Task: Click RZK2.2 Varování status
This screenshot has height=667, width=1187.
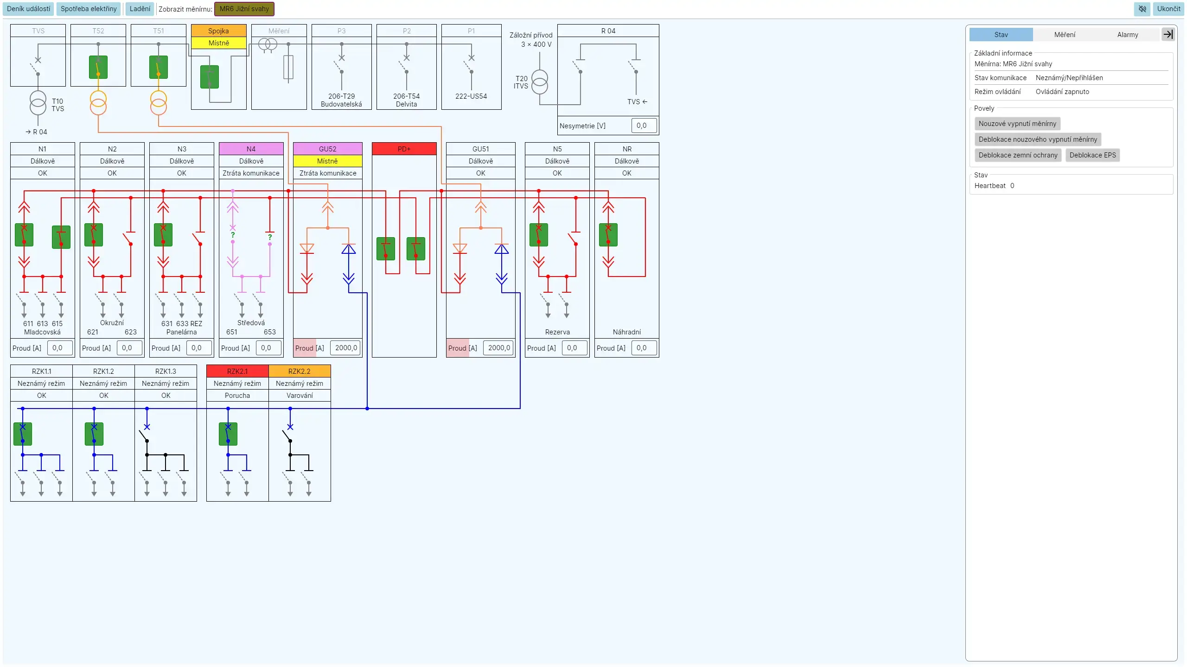Action: (300, 395)
